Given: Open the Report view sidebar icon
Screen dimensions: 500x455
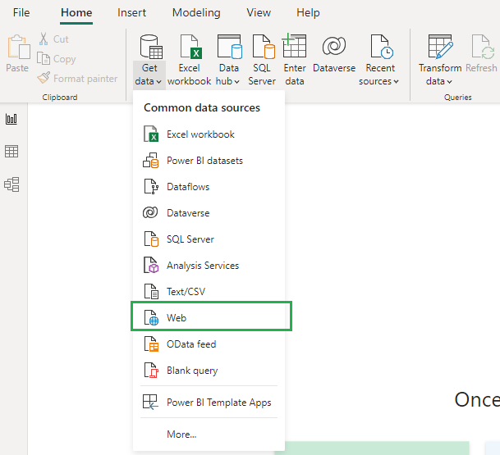Looking at the screenshot, I should coord(11,119).
